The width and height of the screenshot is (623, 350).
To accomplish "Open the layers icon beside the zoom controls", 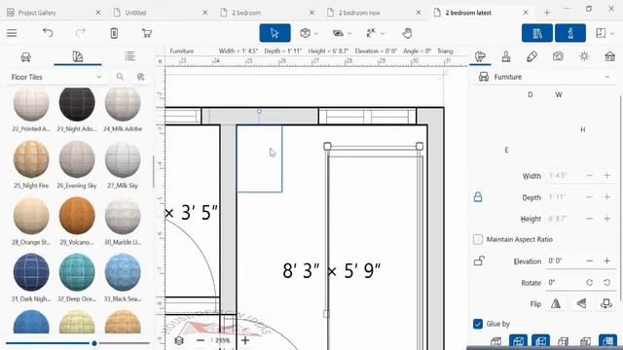I will click(179, 340).
